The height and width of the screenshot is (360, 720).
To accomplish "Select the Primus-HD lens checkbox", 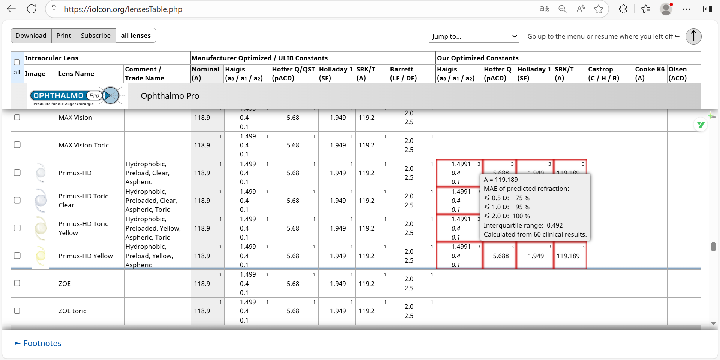I will tap(17, 173).
